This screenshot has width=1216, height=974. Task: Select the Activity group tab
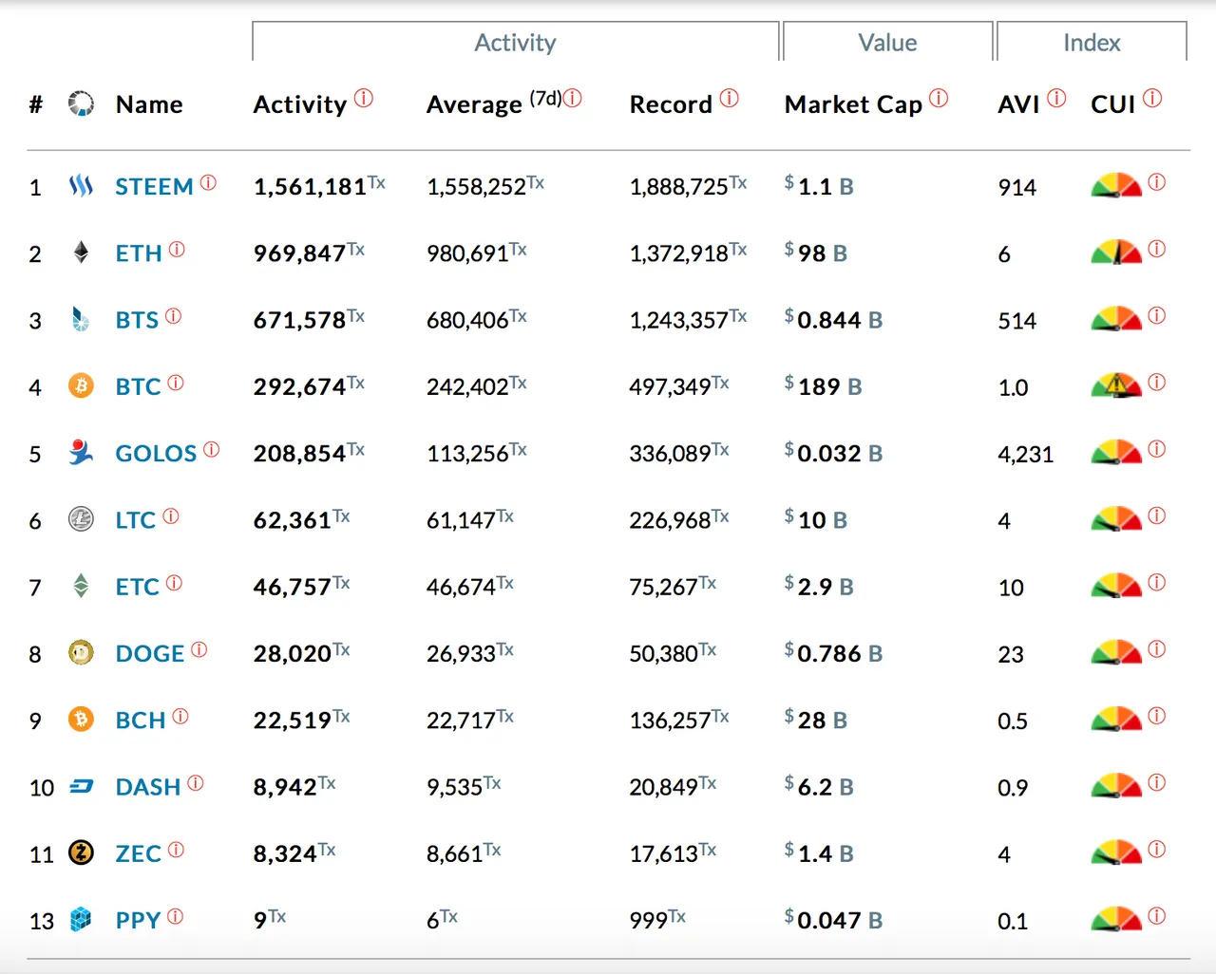[515, 43]
